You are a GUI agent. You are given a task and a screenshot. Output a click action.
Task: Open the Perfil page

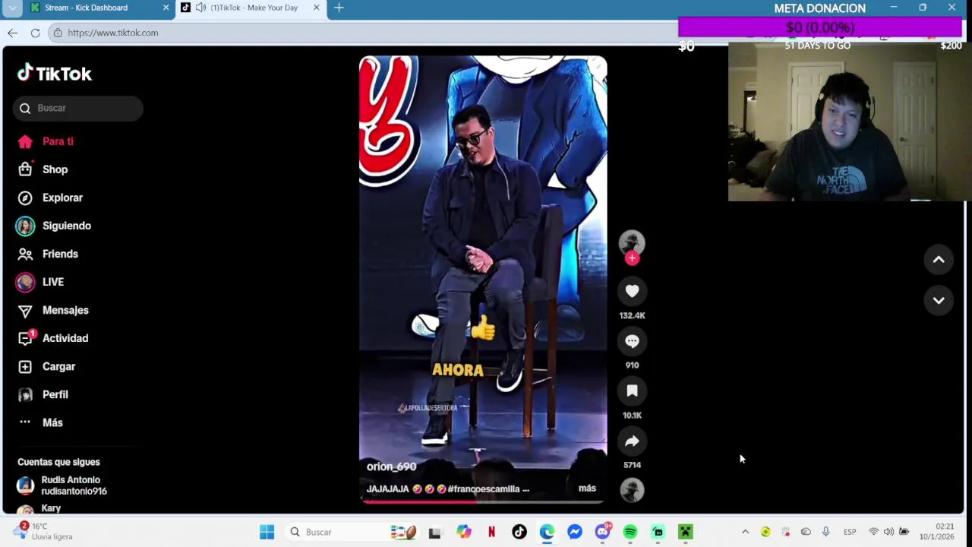43,394
